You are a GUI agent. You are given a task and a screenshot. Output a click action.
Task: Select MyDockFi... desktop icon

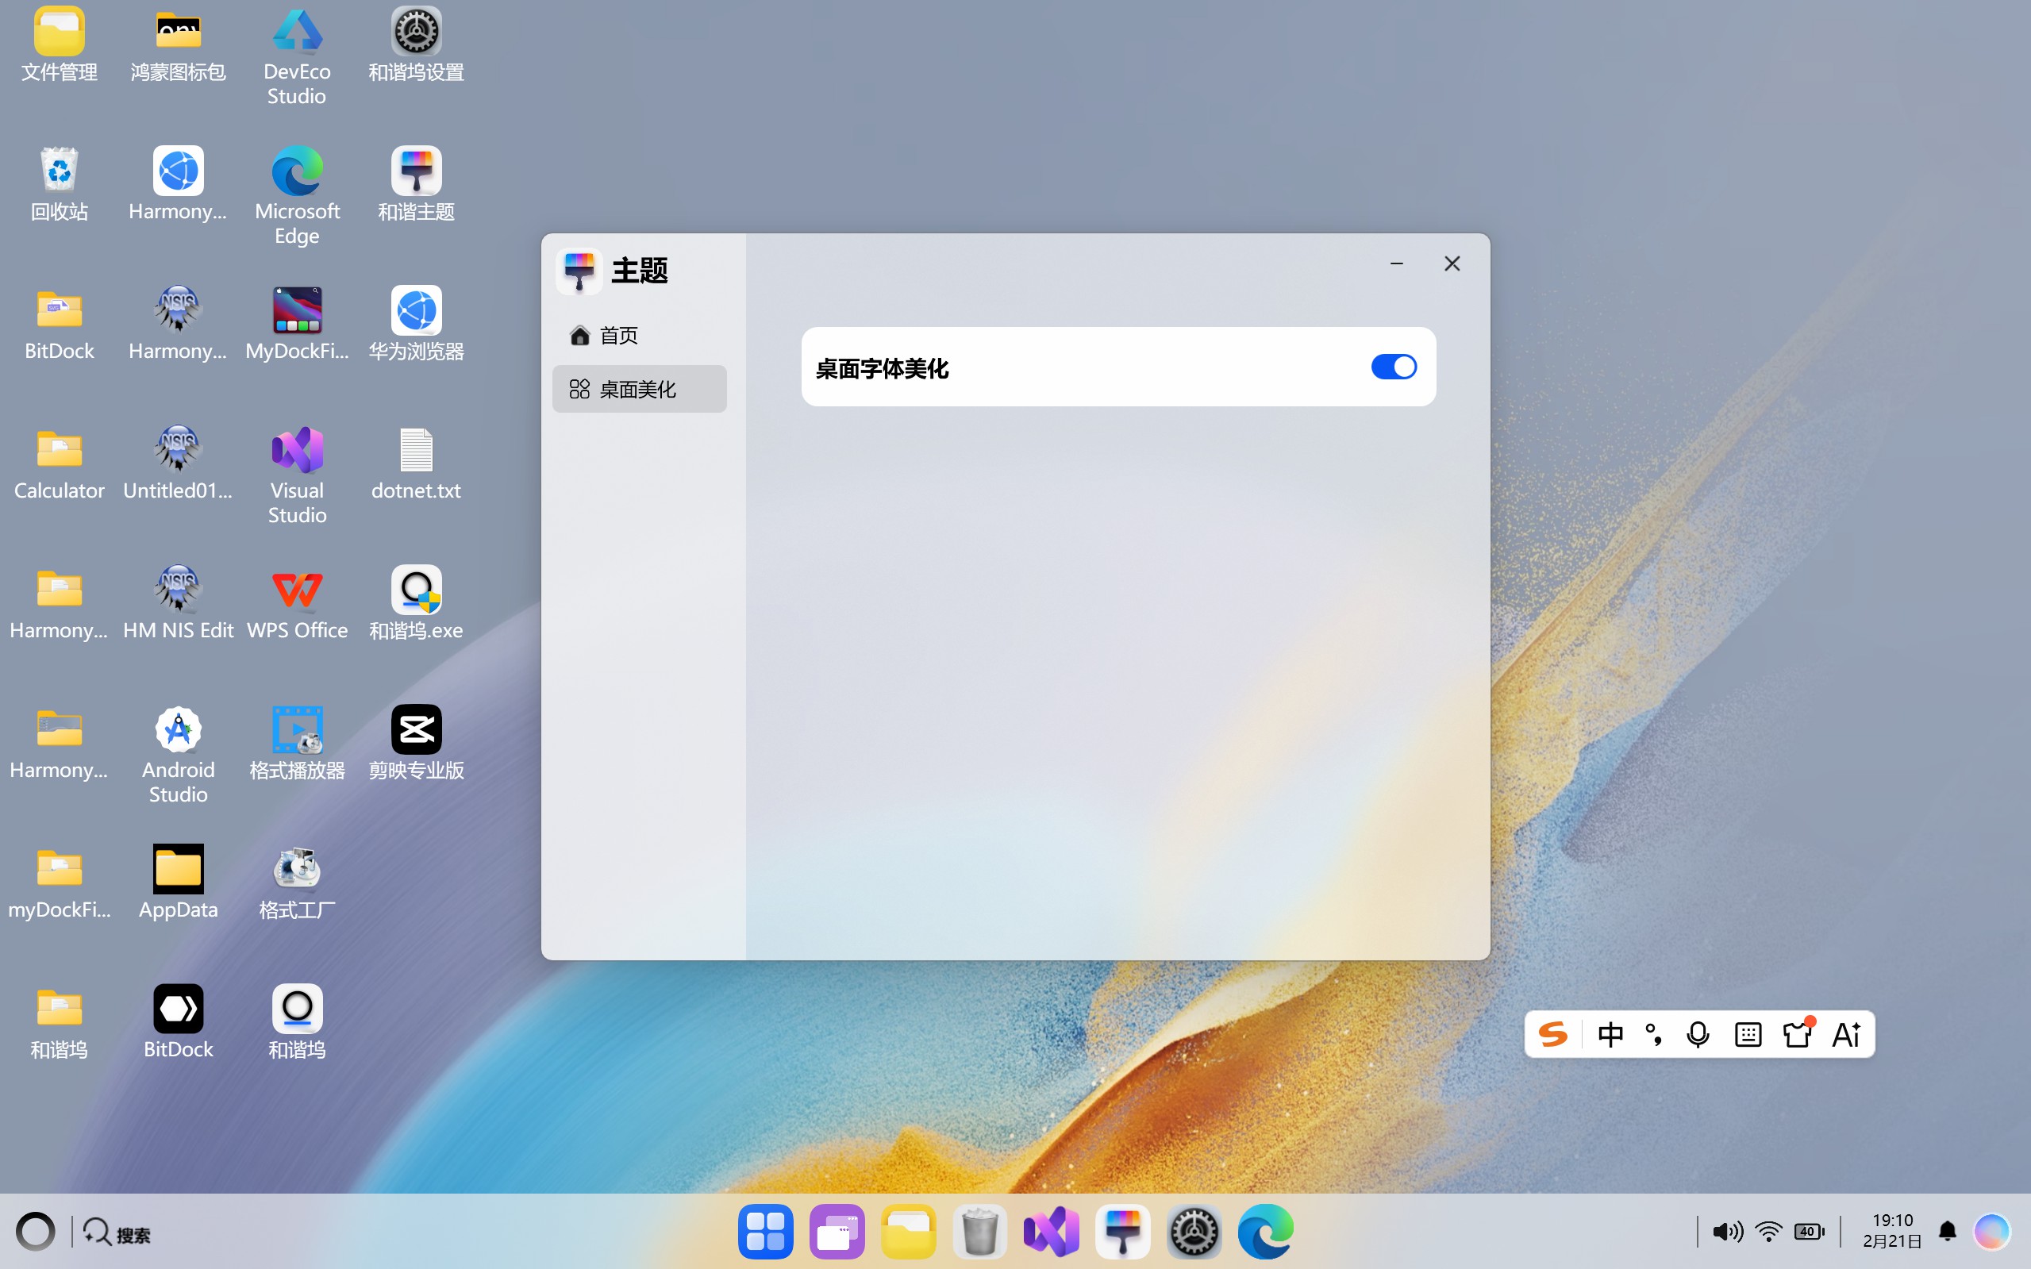pos(297,323)
